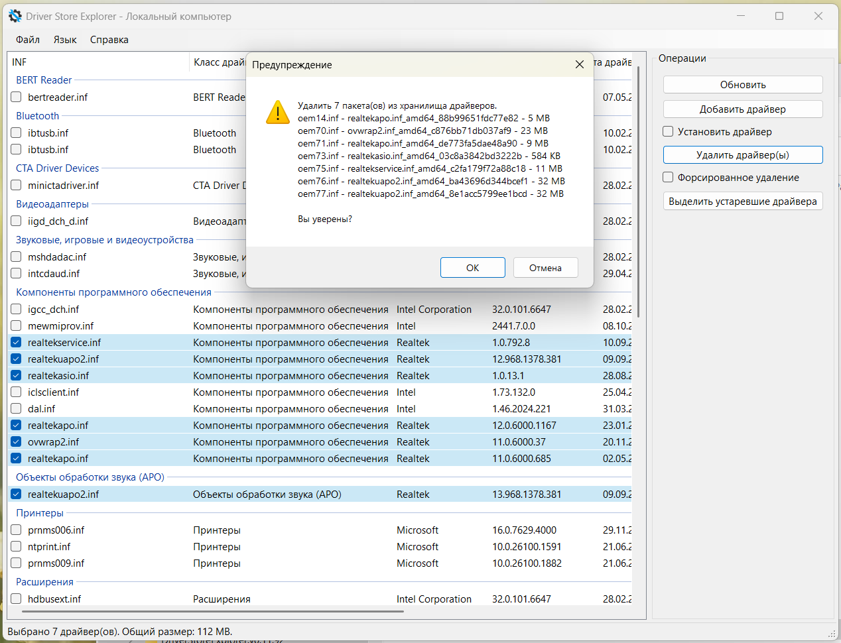The height and width of the screenshot is (643, 841).
Task: Click the Вы уверены? text
Action: (x=325, y=219)
